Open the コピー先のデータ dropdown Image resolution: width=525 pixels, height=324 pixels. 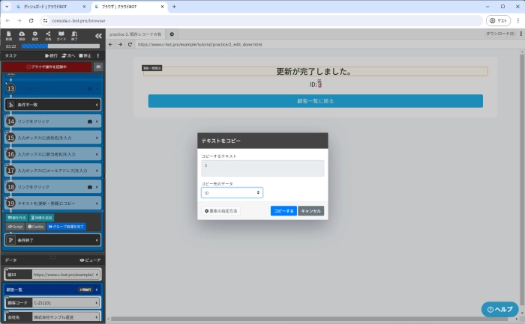tap(232, 192)
